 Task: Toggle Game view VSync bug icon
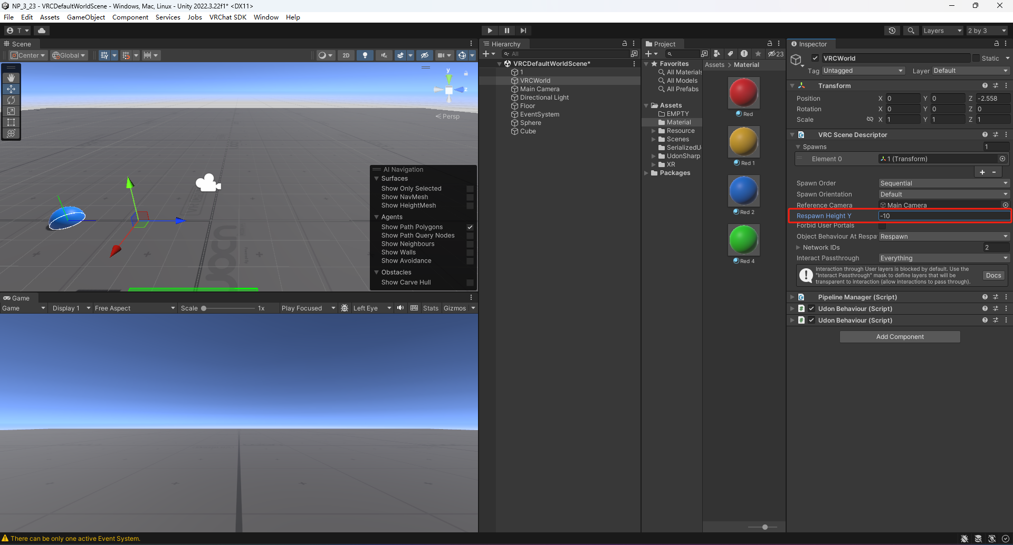click(345, 308)
